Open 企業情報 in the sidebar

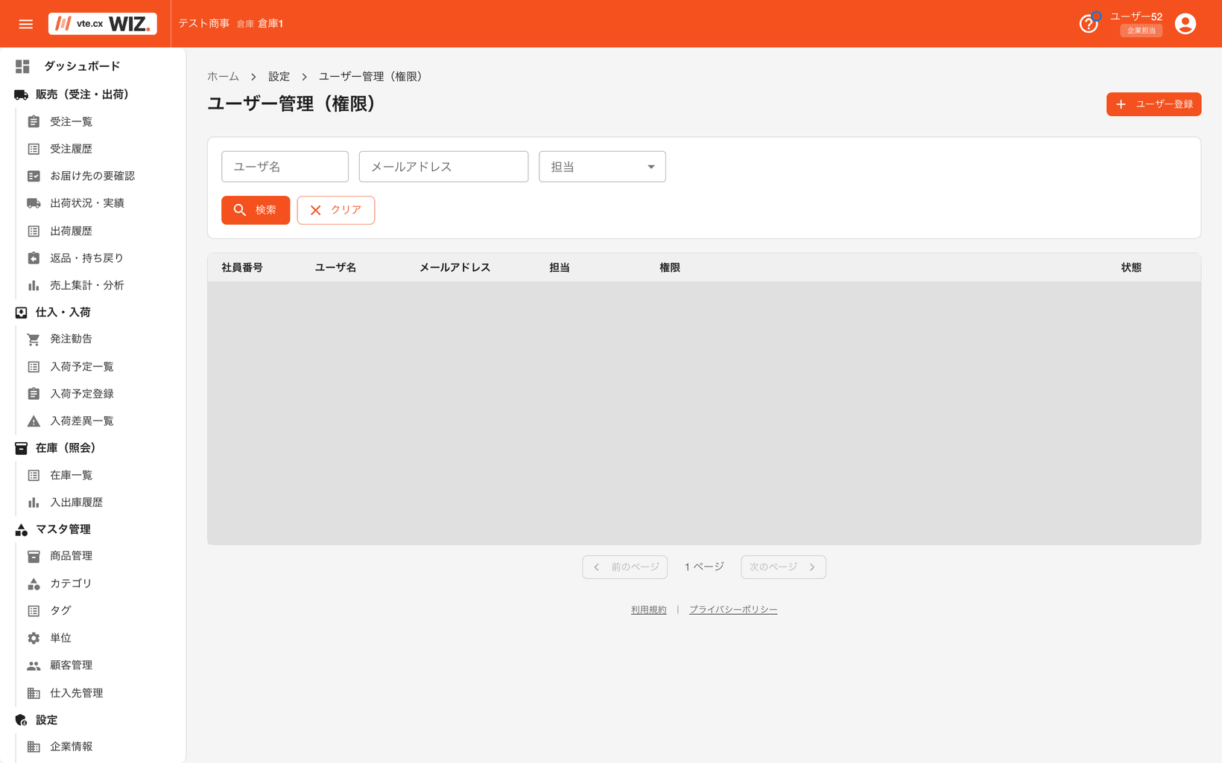[71, 747]
